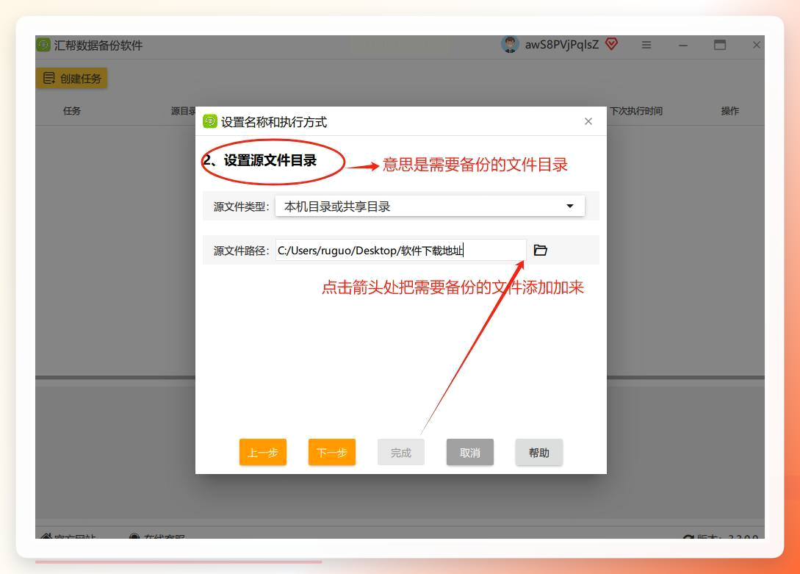The height and width of the screenshot is (574, 800).
Task: Proceed with the 下一步 button
Action: (331, 452)
